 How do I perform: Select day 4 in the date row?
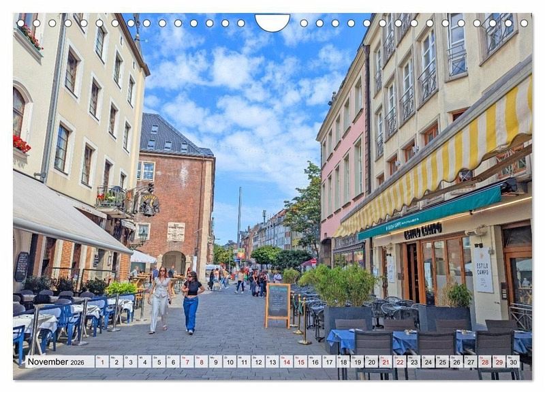[x=144, y=362]
